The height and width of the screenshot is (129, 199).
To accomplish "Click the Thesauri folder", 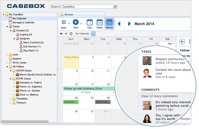I will (x=21, y=103).
